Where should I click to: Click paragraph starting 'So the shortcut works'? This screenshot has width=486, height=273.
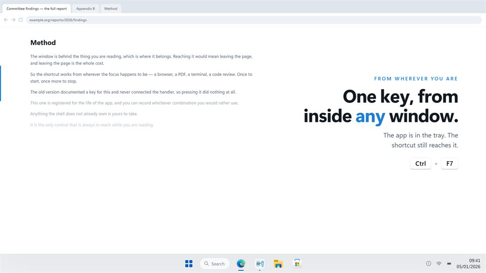pyautogui.click(x=141, y=78)
